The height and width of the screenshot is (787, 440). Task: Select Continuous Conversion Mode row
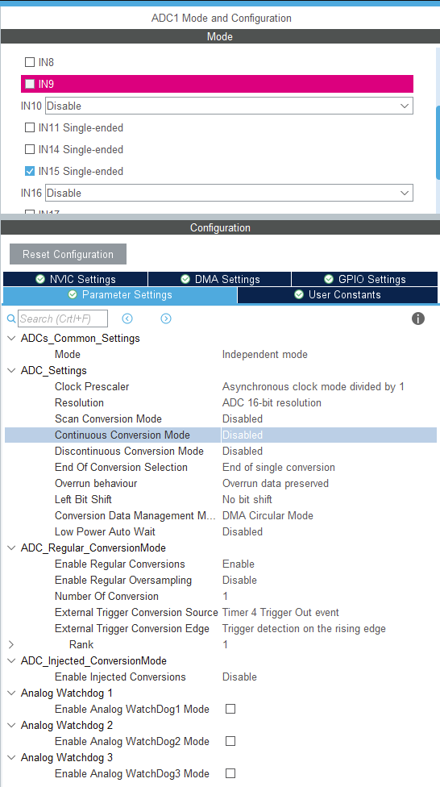tap(221, 435)
